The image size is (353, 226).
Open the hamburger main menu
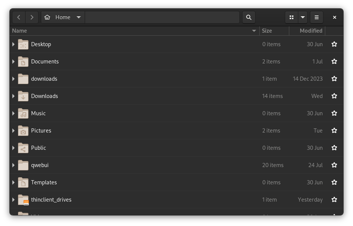(x=316, y=17)
